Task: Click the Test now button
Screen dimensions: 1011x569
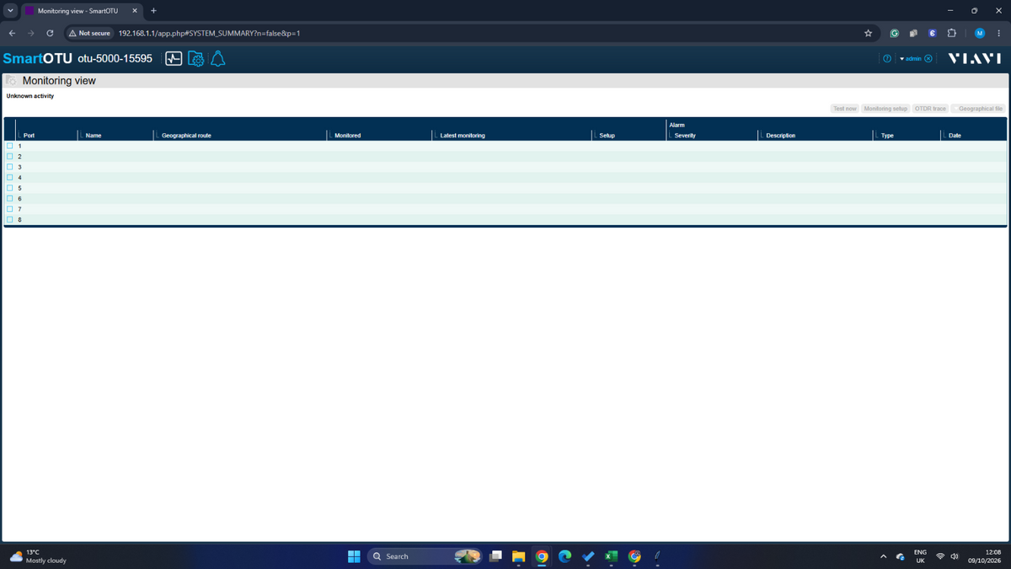Action: pyautogui.click(x=845, y=109)
